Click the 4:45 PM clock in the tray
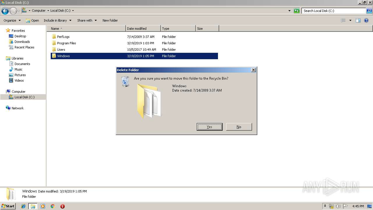The height and width of the screenshot is (210, 373). (358, 206)
